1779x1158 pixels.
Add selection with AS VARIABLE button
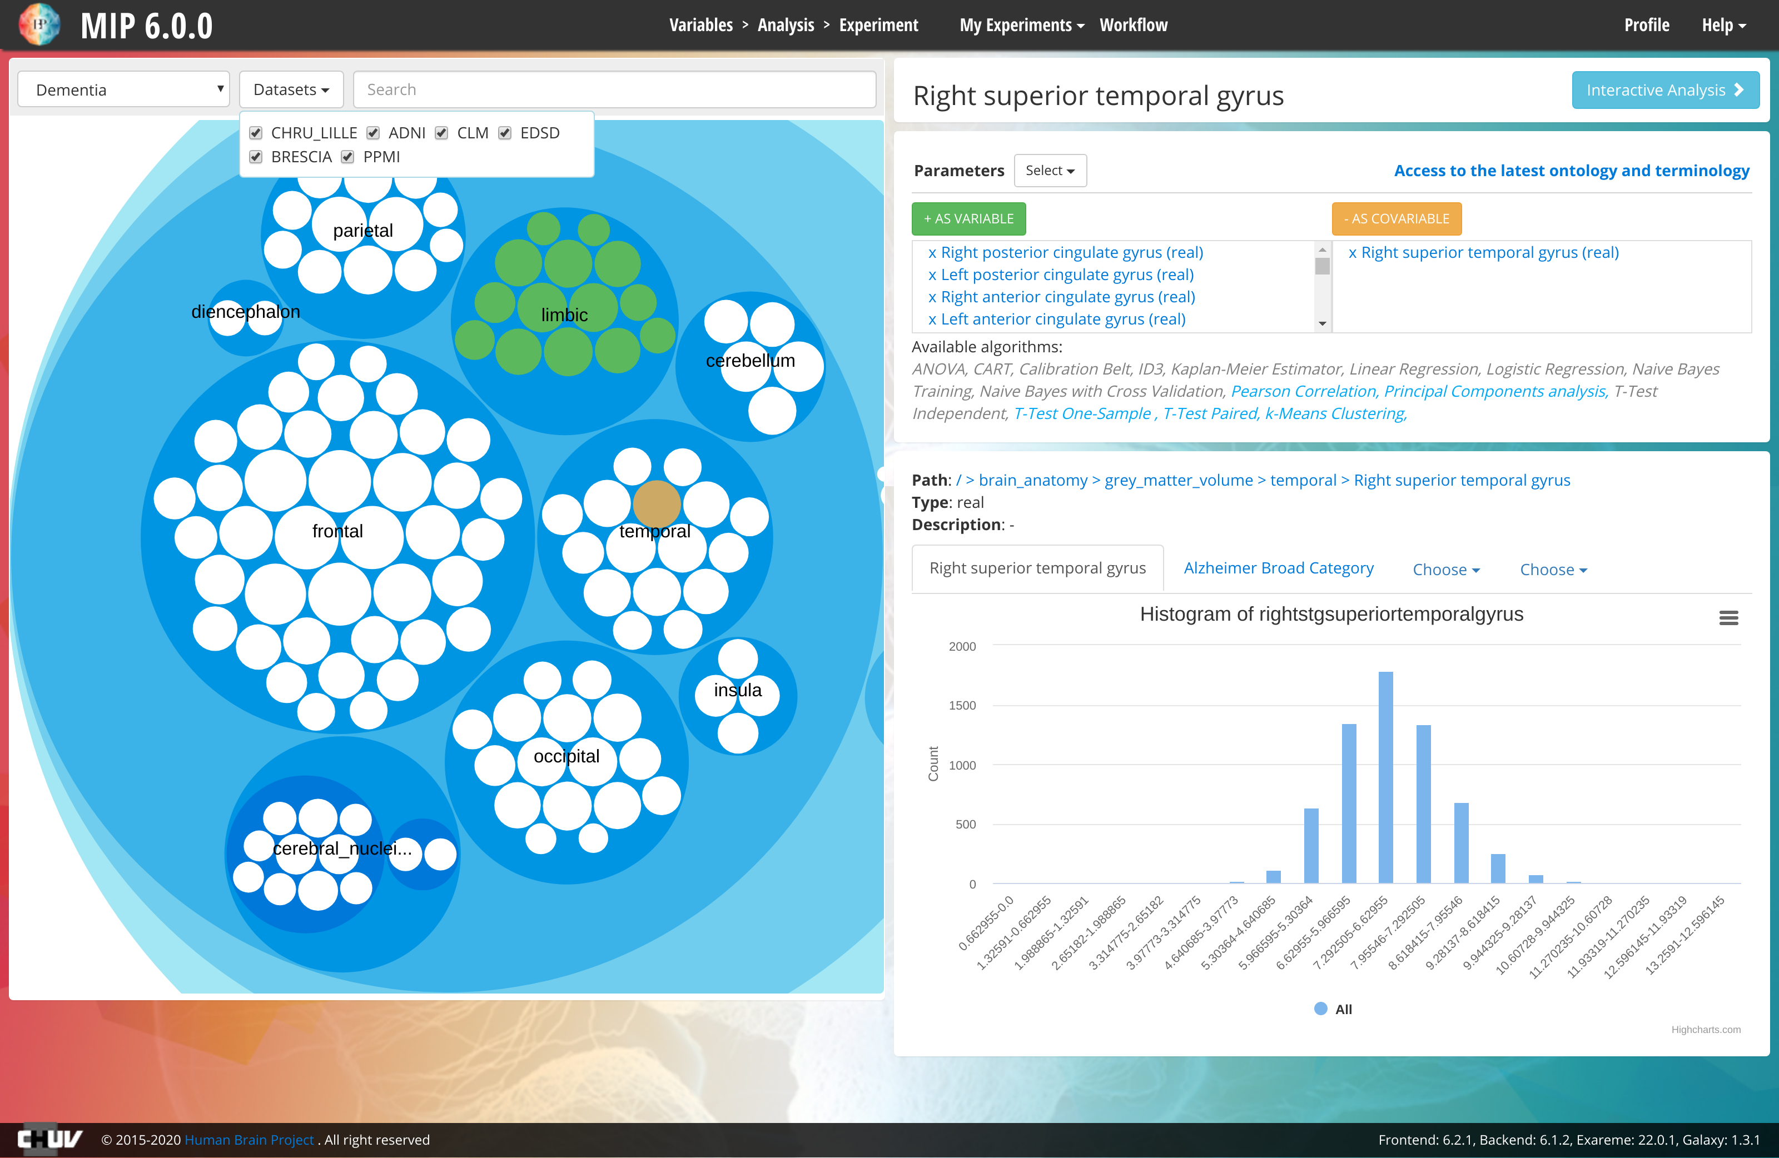968,219
